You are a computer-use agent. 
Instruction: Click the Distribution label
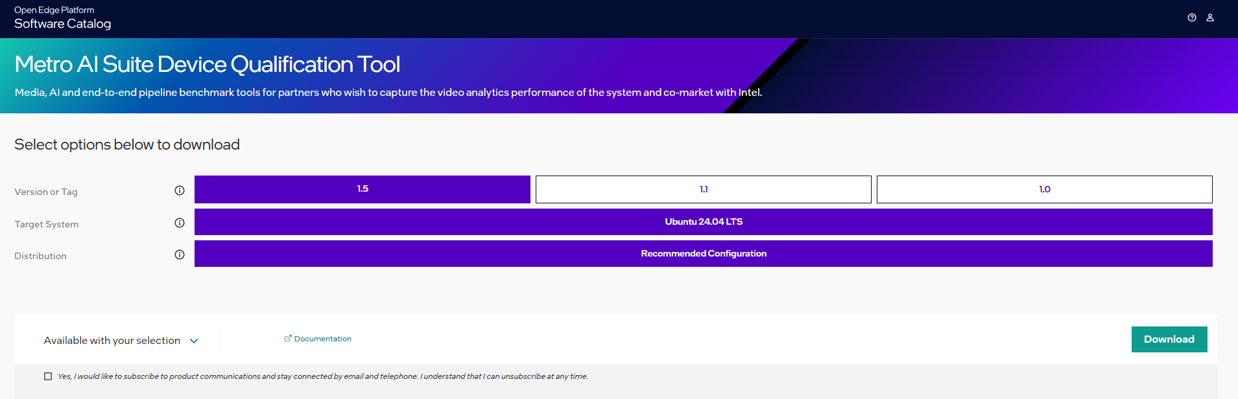pos(40,256)
